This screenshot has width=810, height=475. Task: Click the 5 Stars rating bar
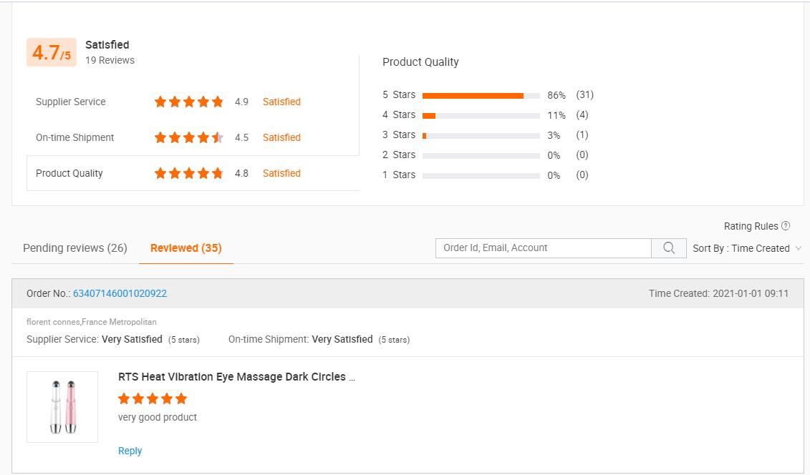click(481, 95)
